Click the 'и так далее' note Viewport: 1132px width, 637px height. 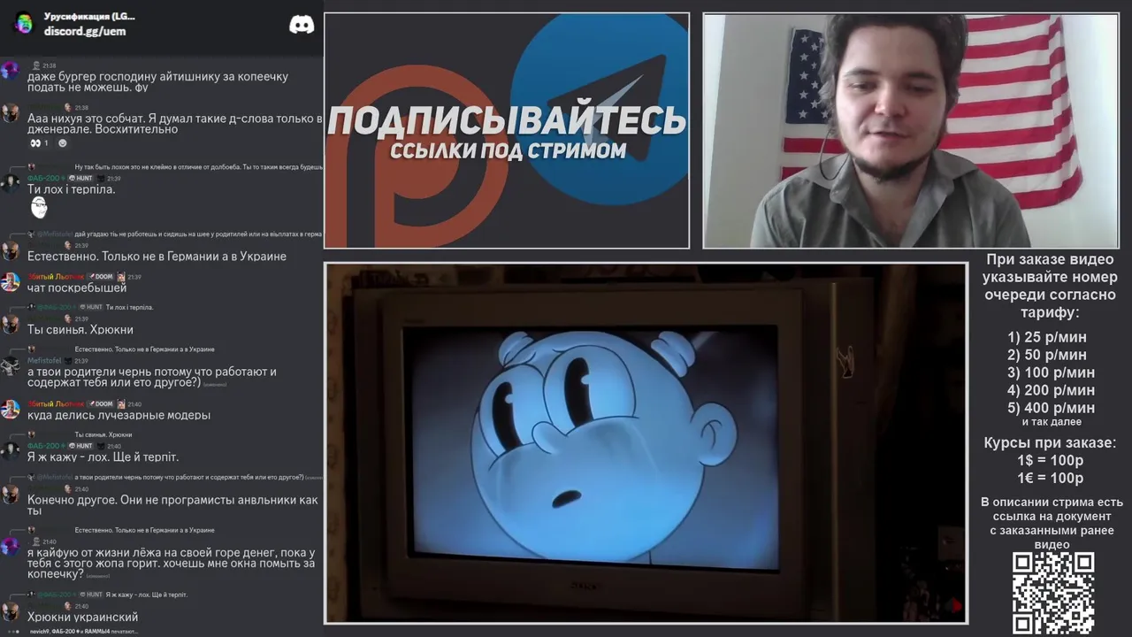[x=1052, y=422]
